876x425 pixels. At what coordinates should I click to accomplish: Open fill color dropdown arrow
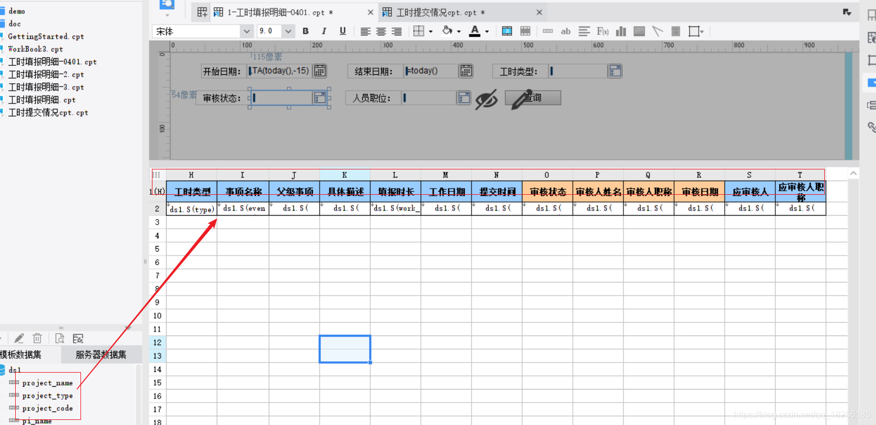(459, 32)
